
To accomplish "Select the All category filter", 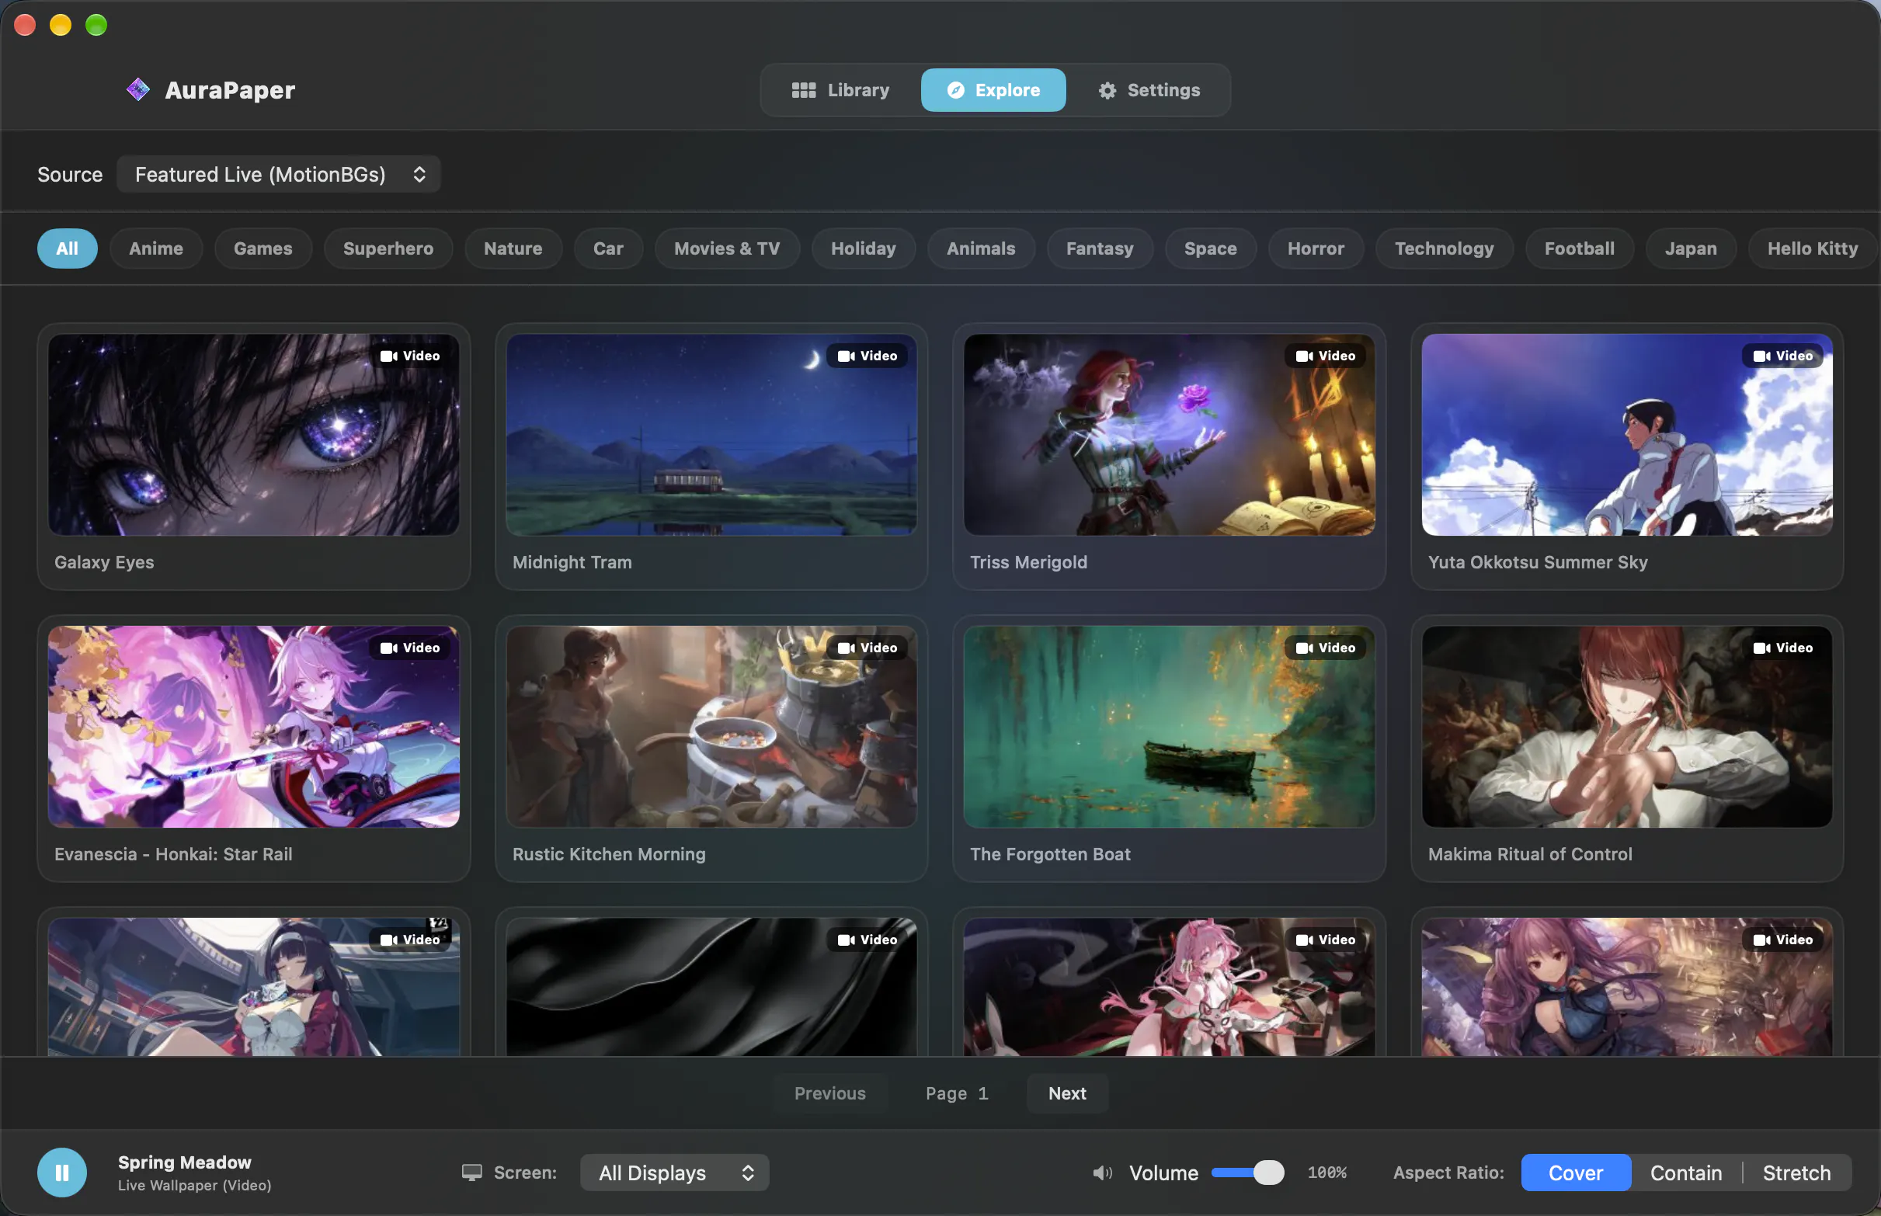I will (x=67, y=248).
